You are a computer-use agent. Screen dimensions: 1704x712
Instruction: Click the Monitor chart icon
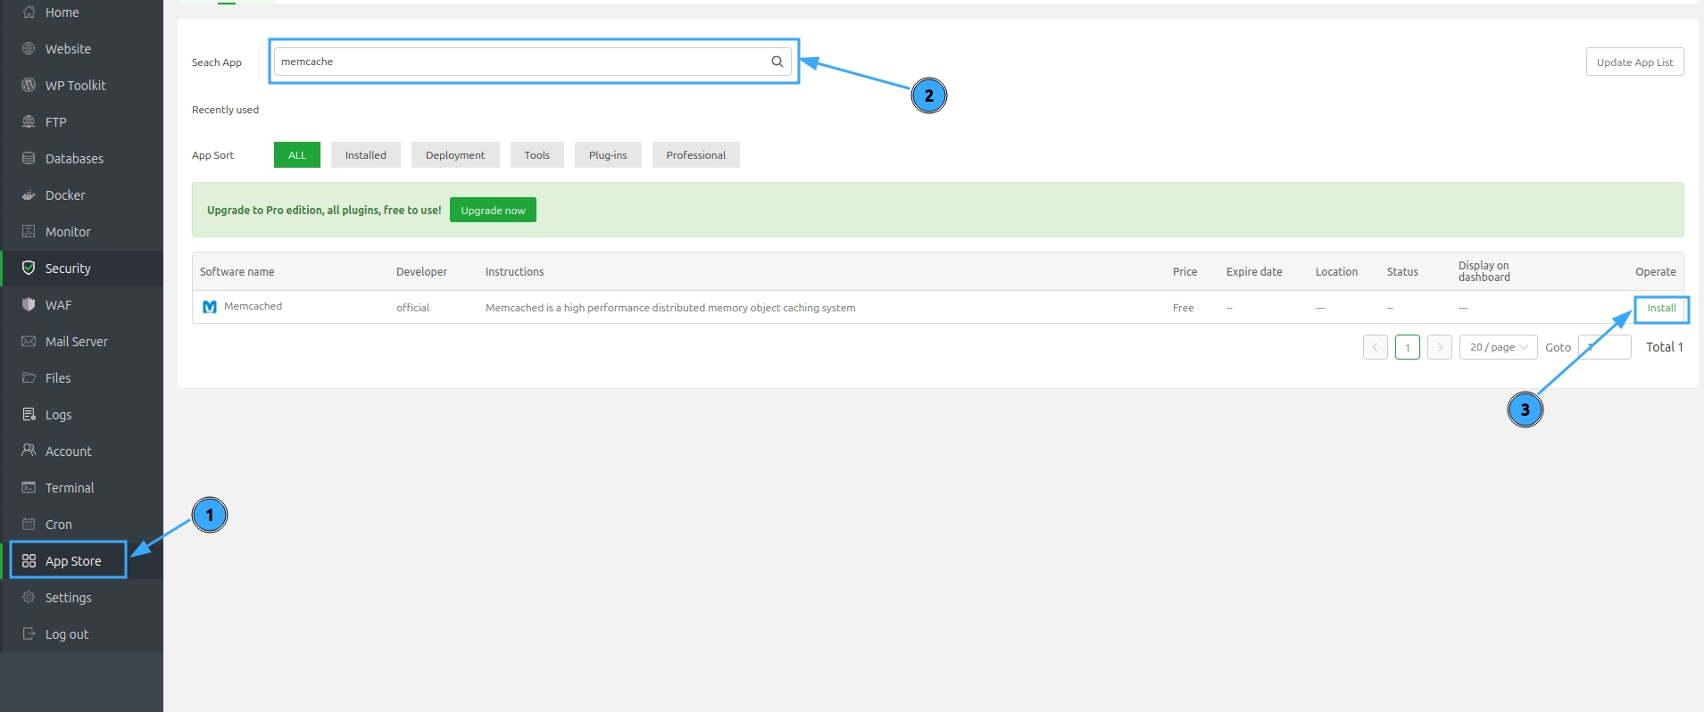click(29, 232)
